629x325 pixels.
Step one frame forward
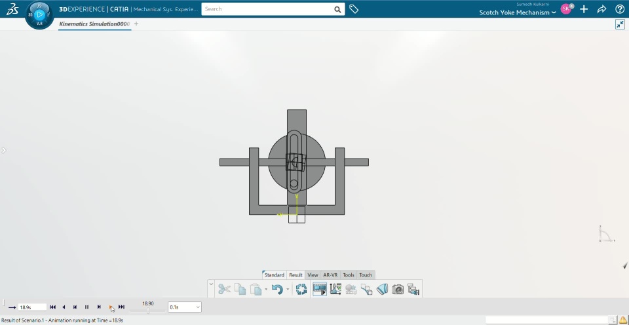click(99, 307)
